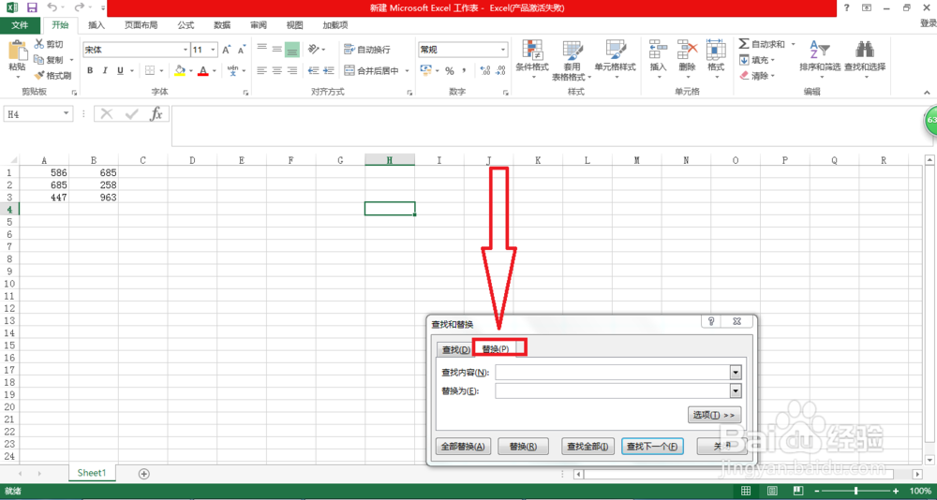The image size is (937, 500).
Task: Select the Find (查找) tab in dialog
Action: point(455,349)
